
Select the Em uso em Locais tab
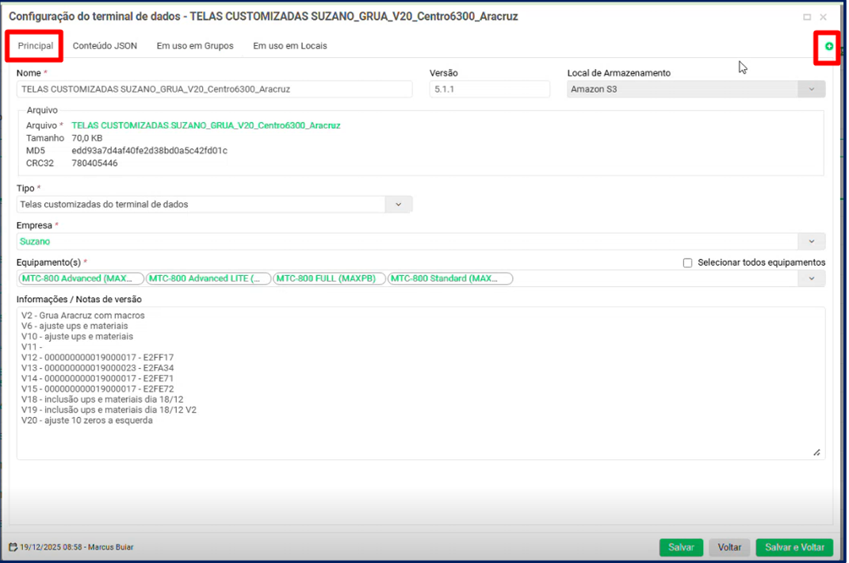tap(290, 46)
